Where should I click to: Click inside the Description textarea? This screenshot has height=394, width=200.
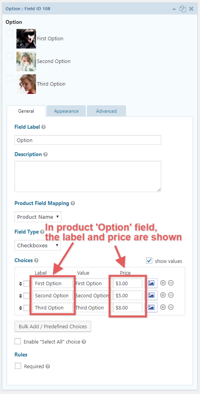(x=88, y=176)
